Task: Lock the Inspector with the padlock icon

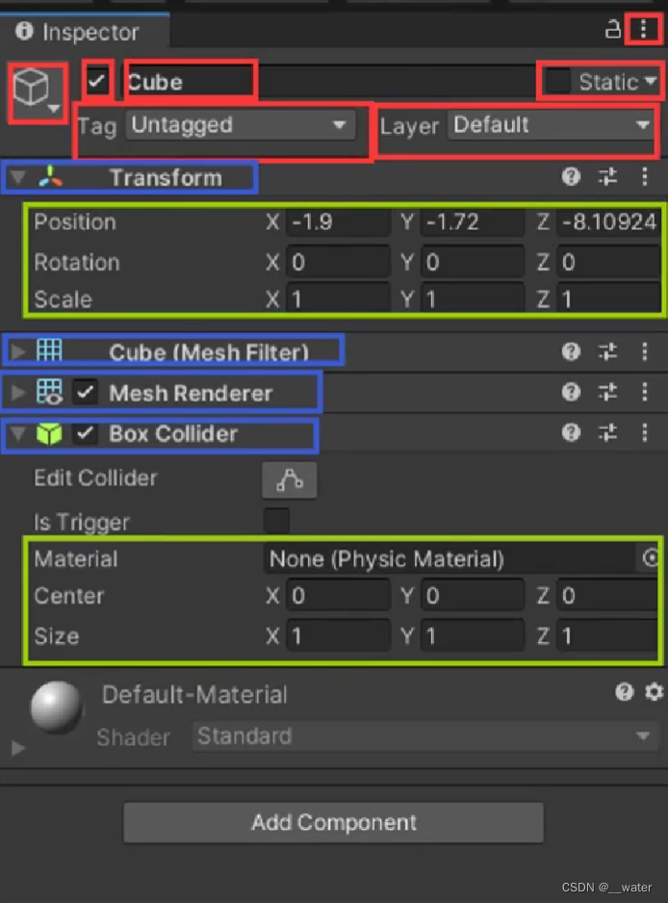Action: click(x=613, y=29)
